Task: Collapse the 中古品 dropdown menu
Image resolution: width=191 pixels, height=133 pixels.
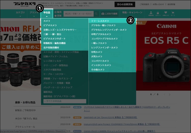Action: point(47,14)
